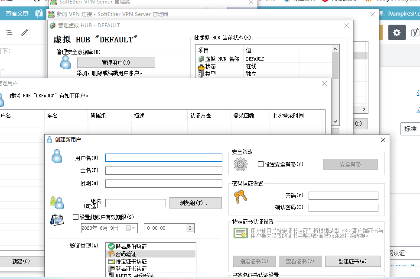Image resolution: width=420 pixels, height=279 pixels.
Task: Click the Browse Groups (J) button
Action: 195,203
